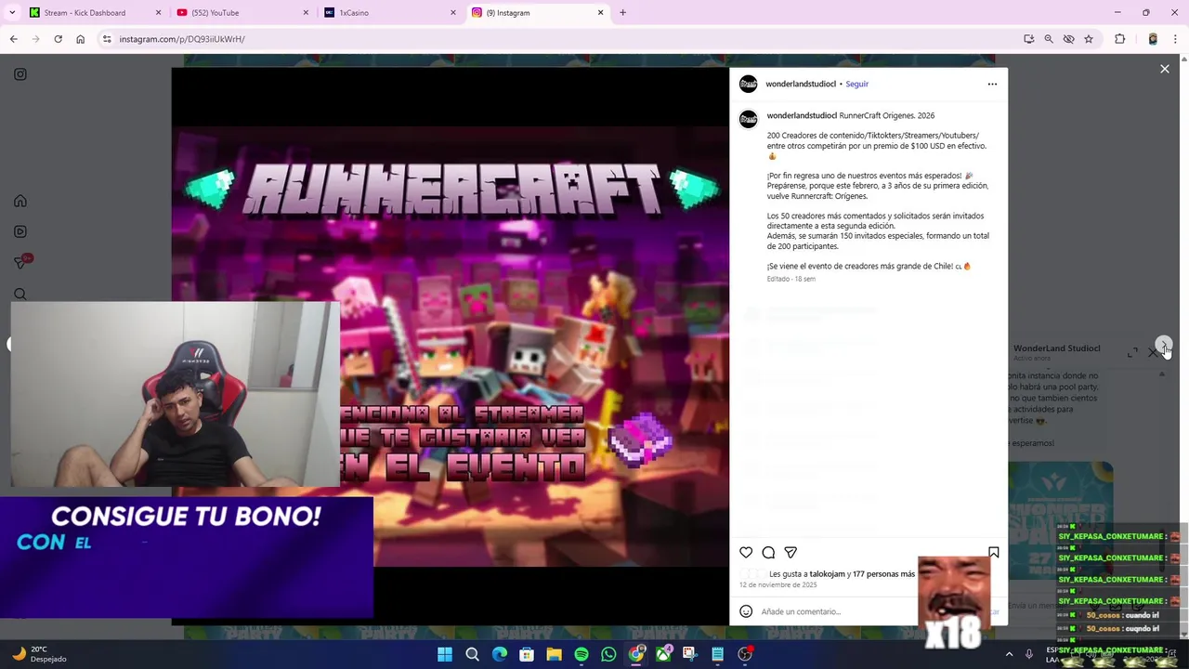Close the Instagram tab
Viewport: 1189px width, 669px height.
click(x=600, y=13)
